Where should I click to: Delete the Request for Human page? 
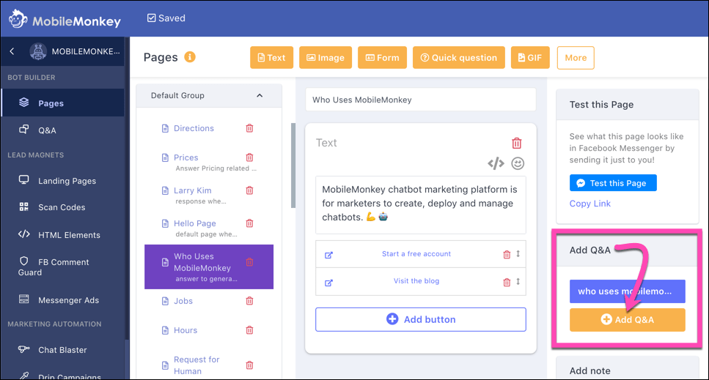pos(249,365)
